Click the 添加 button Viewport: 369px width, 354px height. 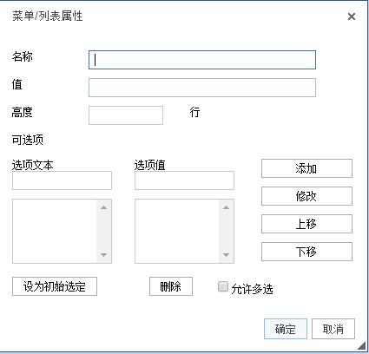point(306,168)
